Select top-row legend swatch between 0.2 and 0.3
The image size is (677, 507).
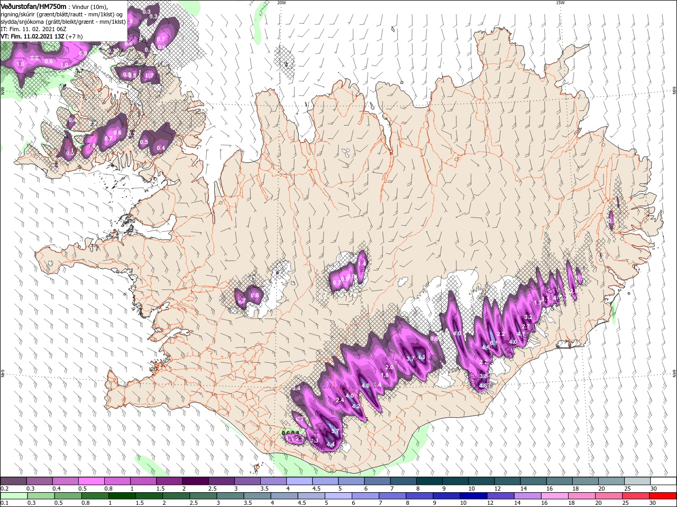(13, 481)
